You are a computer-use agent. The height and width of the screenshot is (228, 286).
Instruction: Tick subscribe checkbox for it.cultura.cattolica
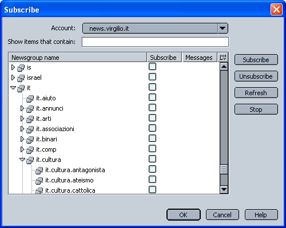click(152, 190)
